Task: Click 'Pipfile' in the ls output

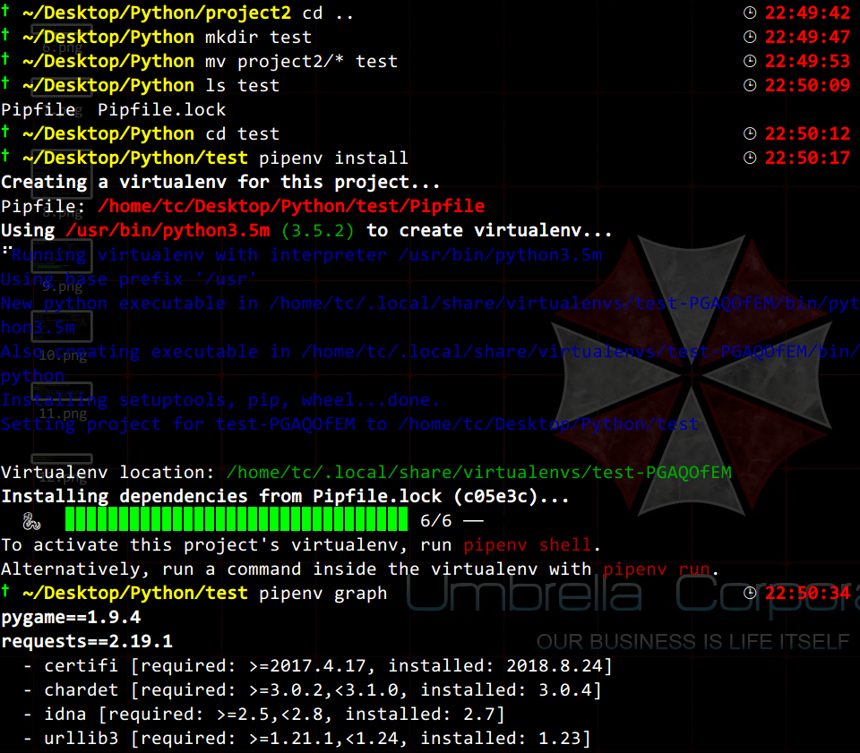Action: pyautogui.click(x=39, y=110)
